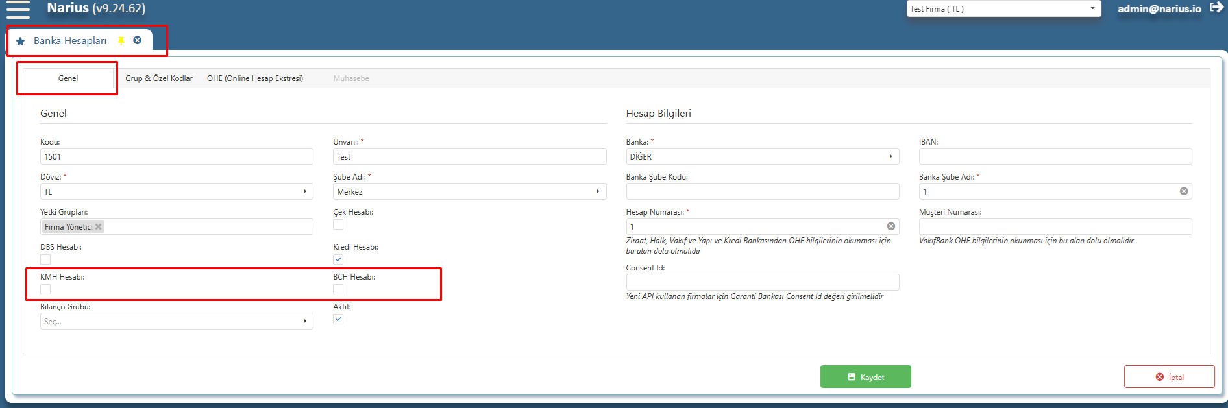
Task: Select the Muhasebe tab
Action: coord(351,78)
